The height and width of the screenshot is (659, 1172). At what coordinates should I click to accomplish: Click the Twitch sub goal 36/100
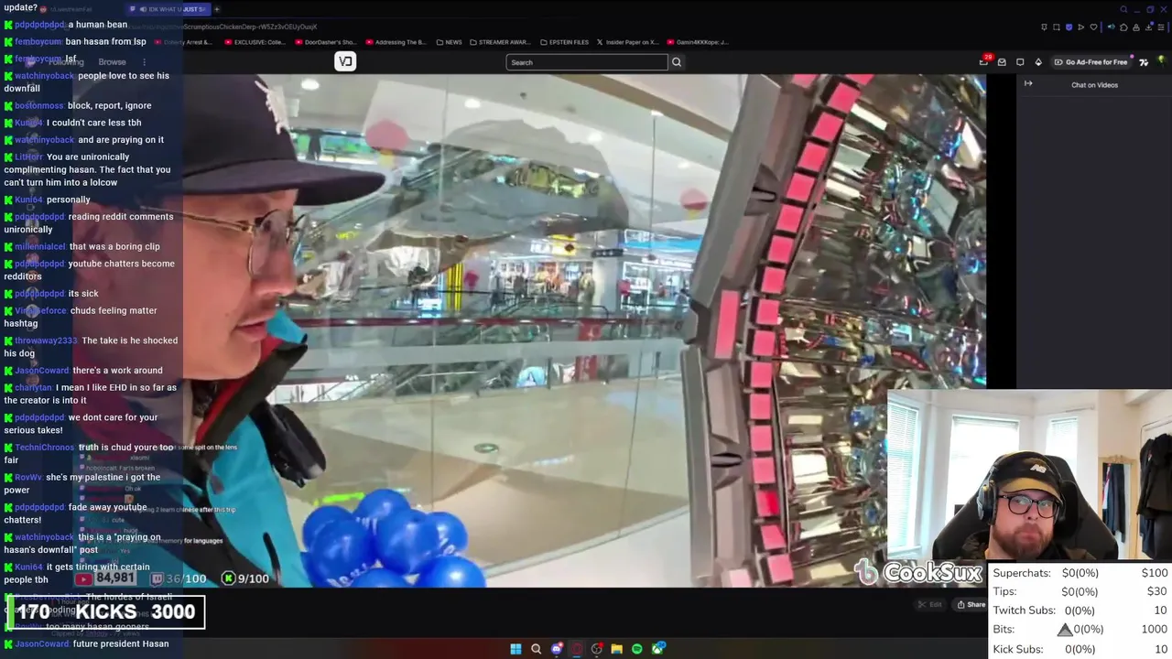click(x=179, y=578)
